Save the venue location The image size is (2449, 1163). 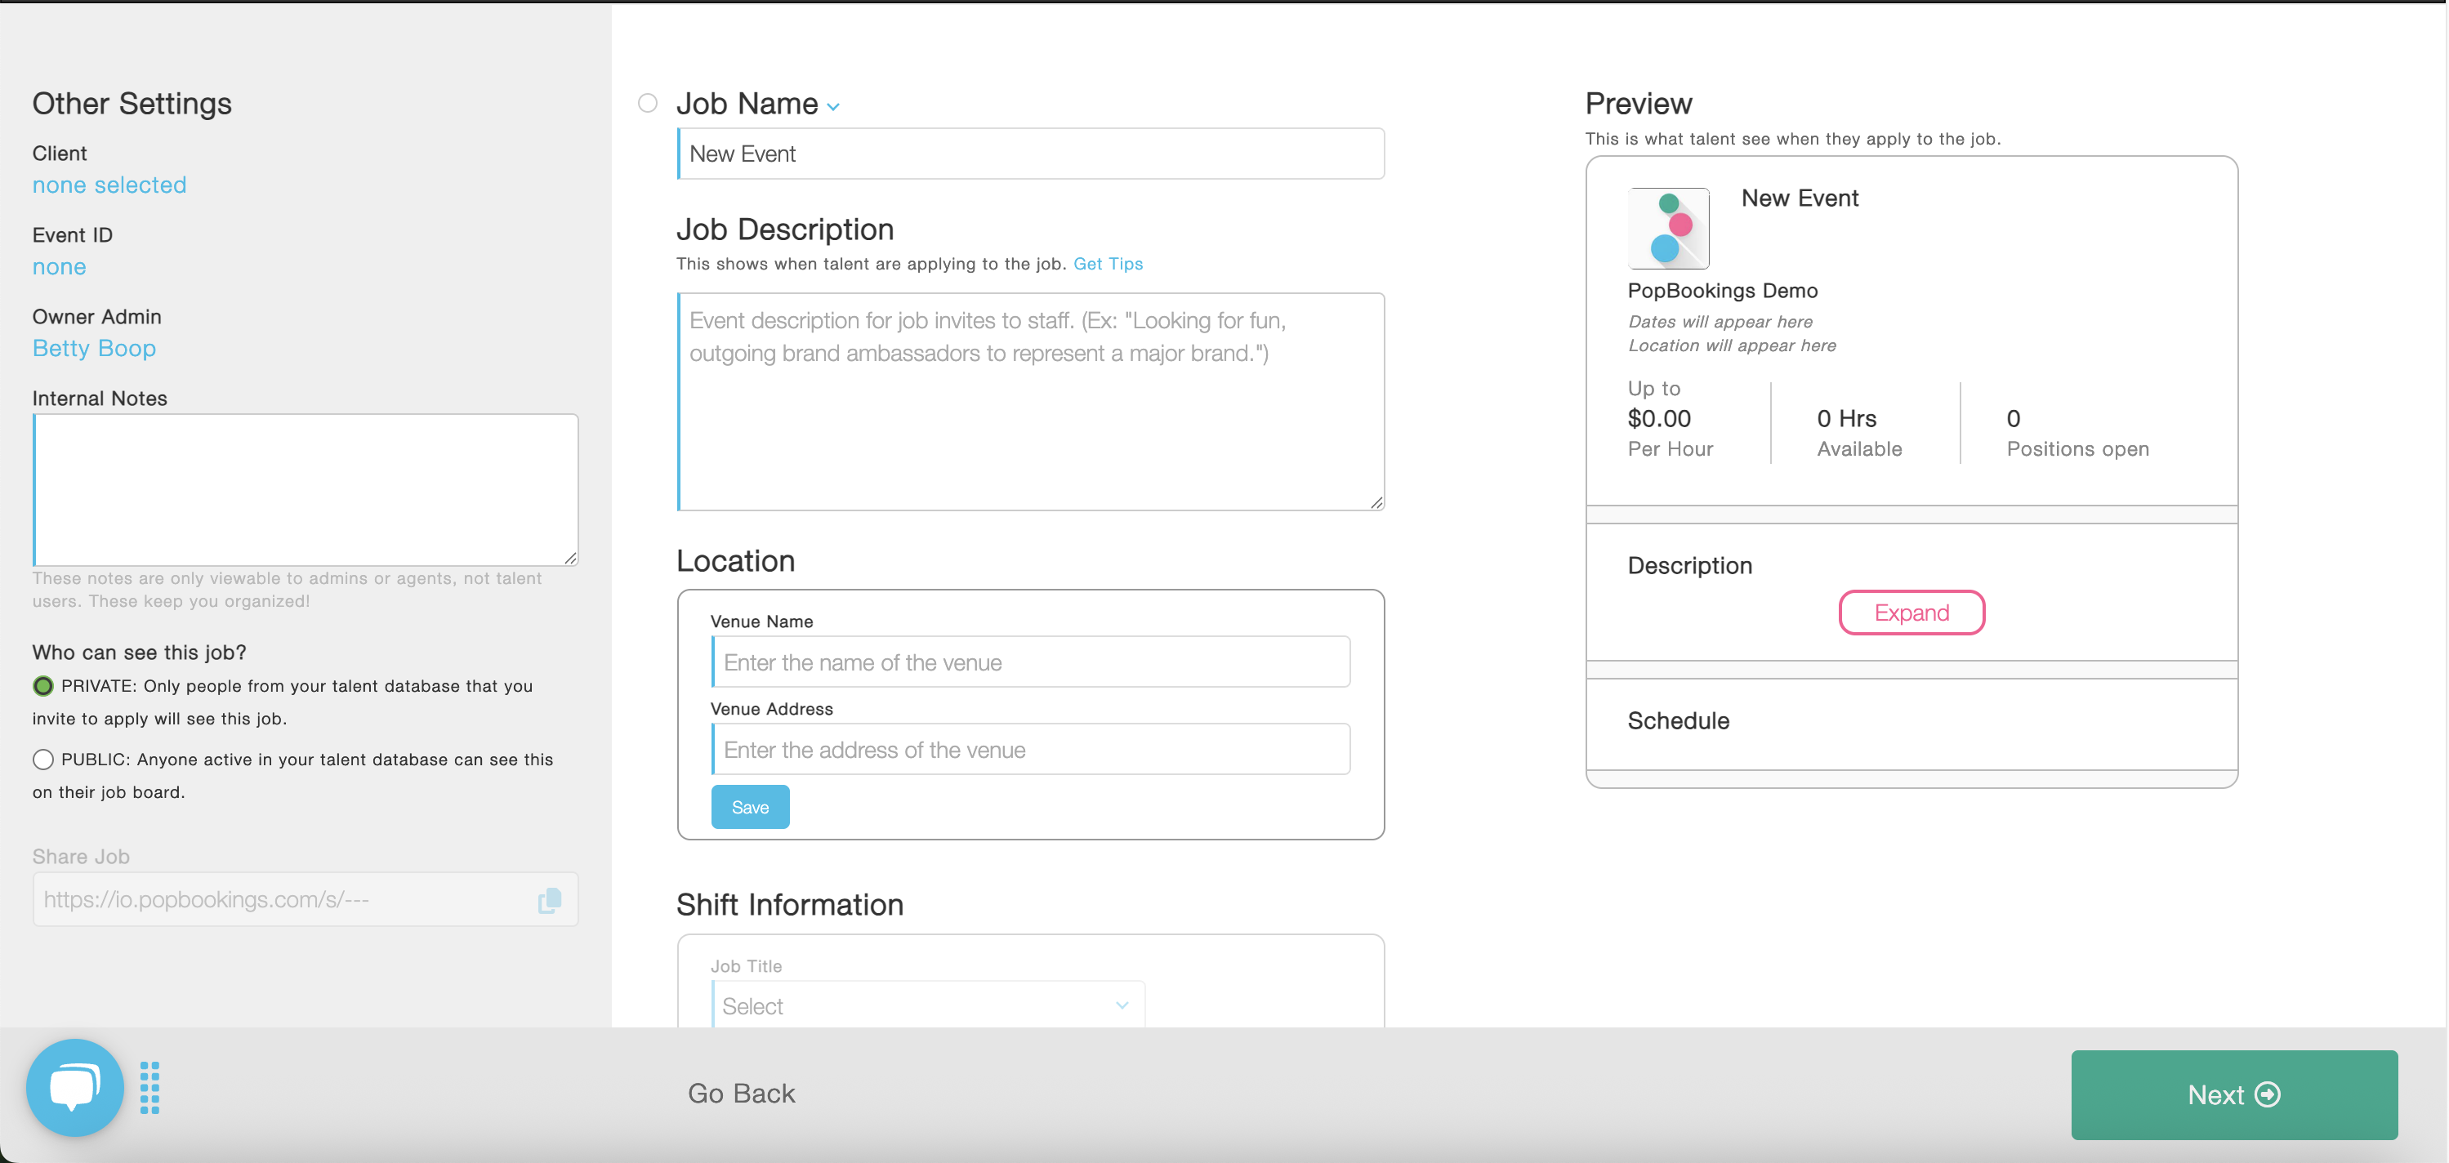click(750, 807)
